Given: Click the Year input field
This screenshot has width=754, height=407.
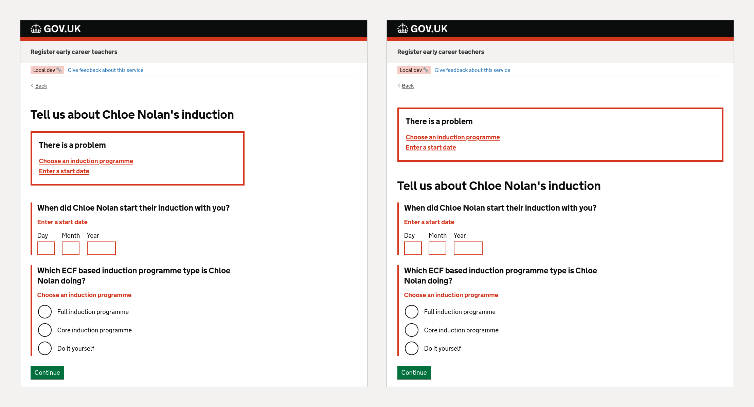Looking at the screenshot, I should [101, 248].
